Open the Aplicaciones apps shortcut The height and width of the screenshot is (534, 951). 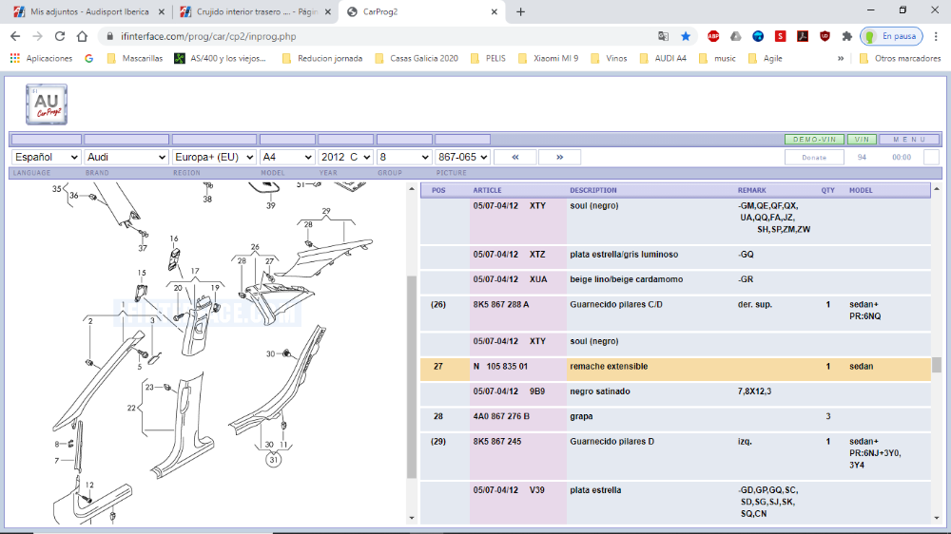41,58
